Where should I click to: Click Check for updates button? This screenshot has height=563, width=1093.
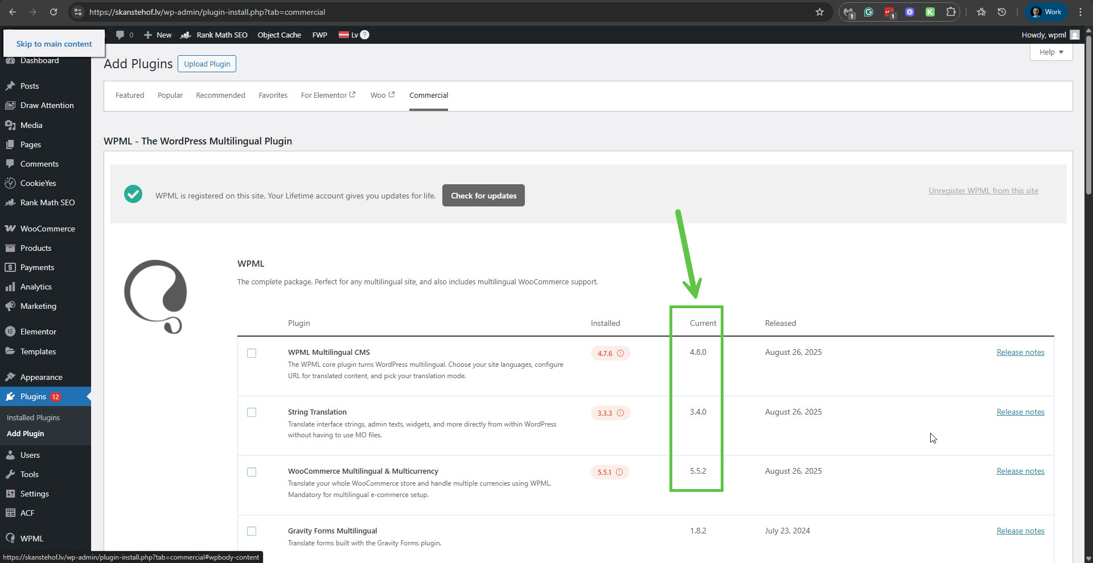(x=483, y=196)
